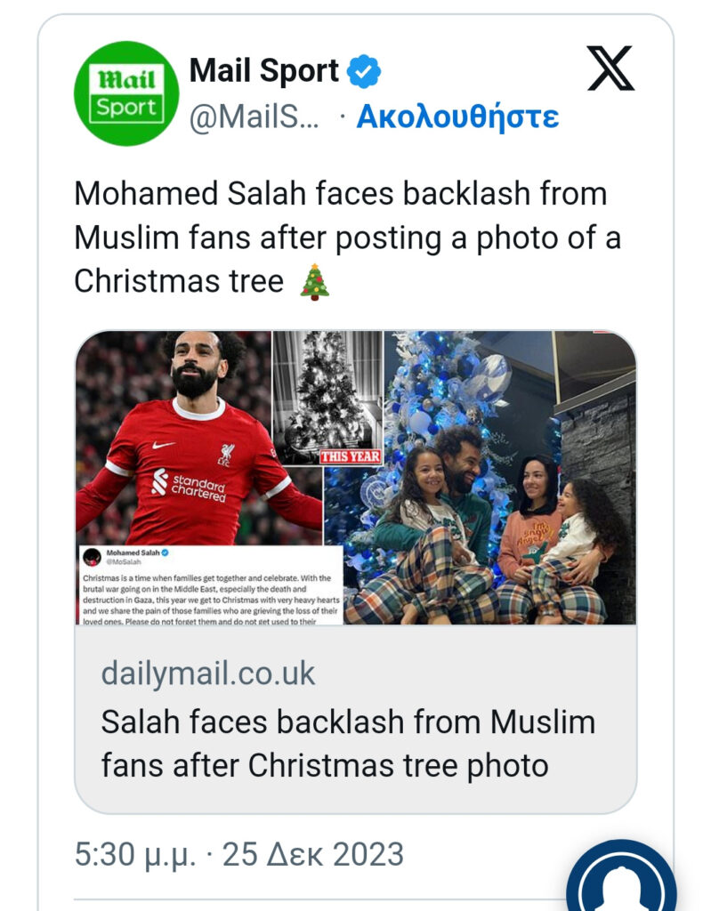Open the X logo in the corner
Viewport: 711px width, 911px height.
point(610,69)
